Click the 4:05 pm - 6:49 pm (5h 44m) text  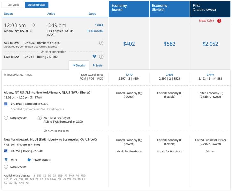pos(22,145)
